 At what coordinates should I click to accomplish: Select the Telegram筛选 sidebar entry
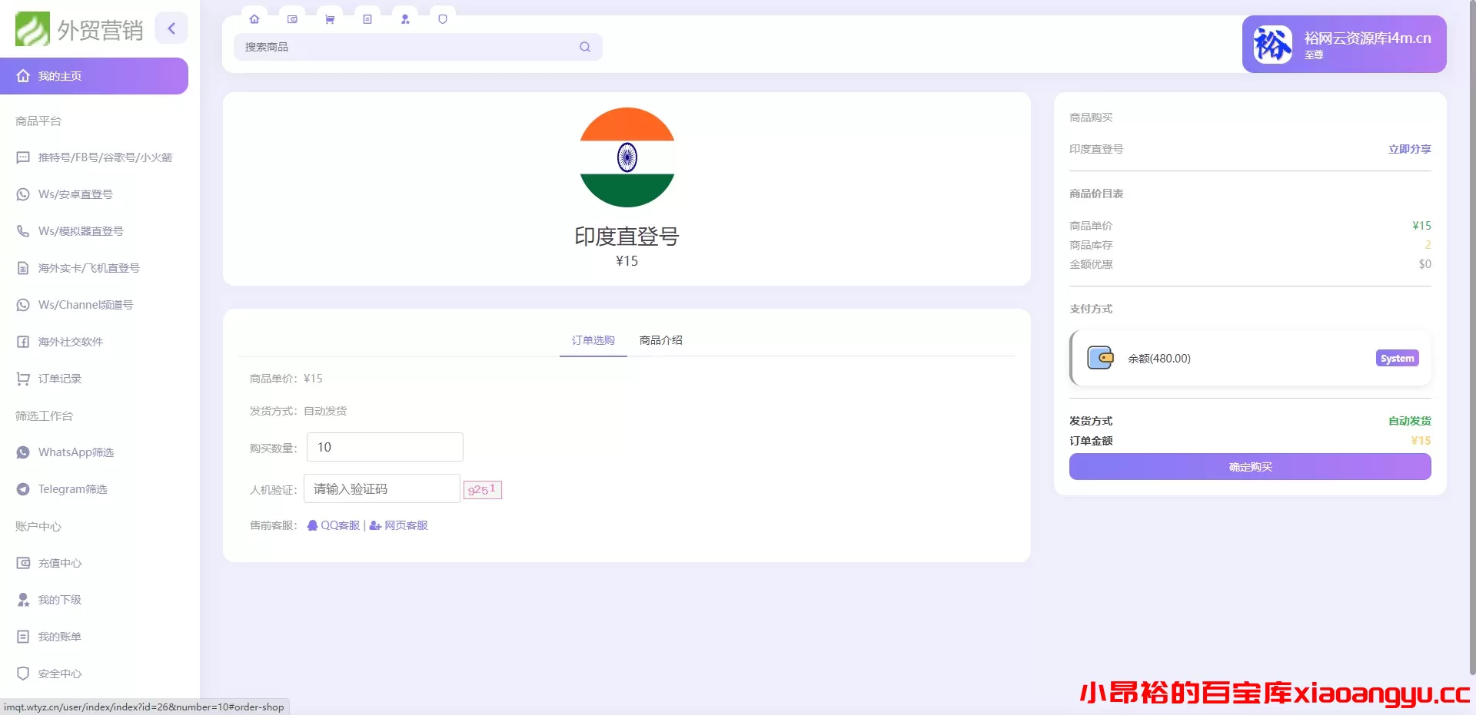point(72,489)
